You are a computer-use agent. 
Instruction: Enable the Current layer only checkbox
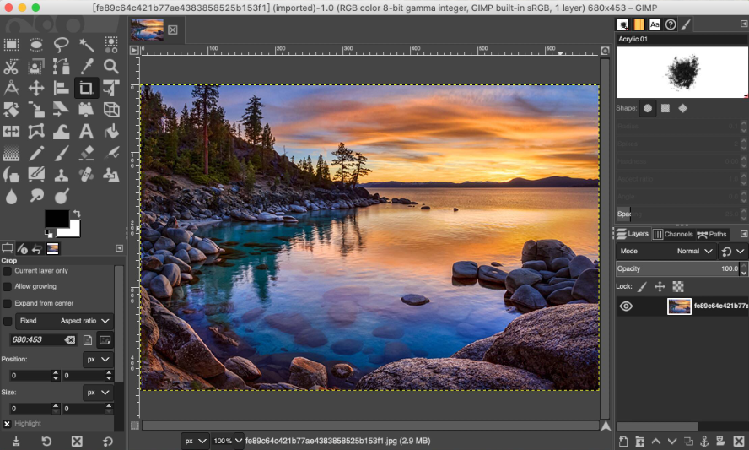(8, 271)
